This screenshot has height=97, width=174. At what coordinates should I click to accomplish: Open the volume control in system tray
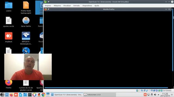tap(155, 95)
